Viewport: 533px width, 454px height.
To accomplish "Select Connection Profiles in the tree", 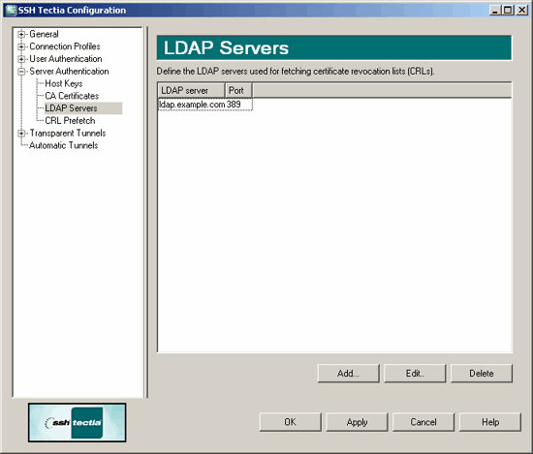I will 65,46.
